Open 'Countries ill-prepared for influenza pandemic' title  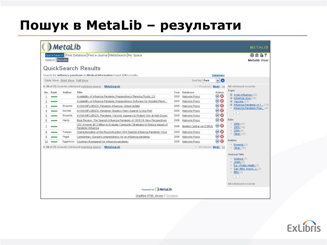click(x=103, y=141)
